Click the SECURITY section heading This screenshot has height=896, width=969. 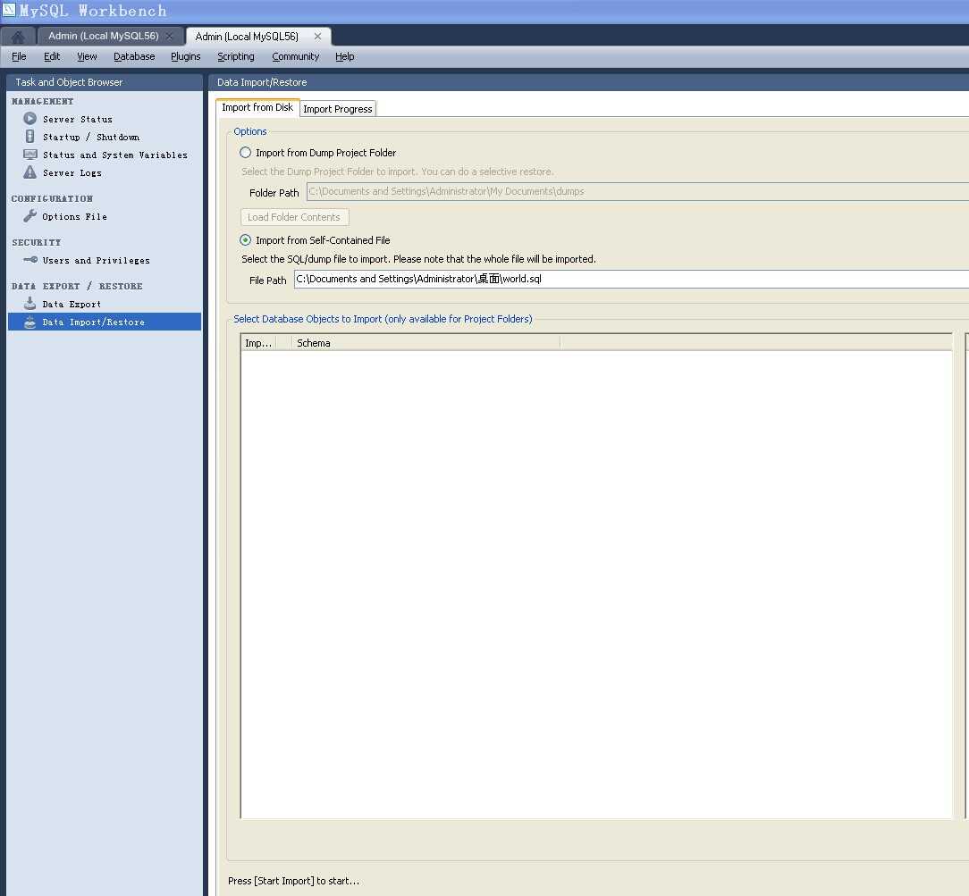point(37,243)
